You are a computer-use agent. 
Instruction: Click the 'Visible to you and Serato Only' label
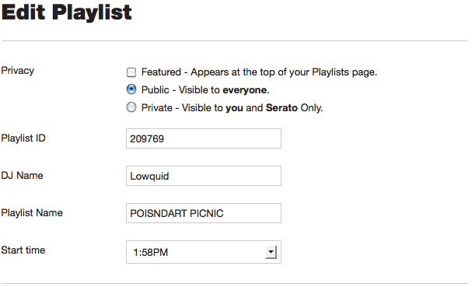(x=252, y=108)
